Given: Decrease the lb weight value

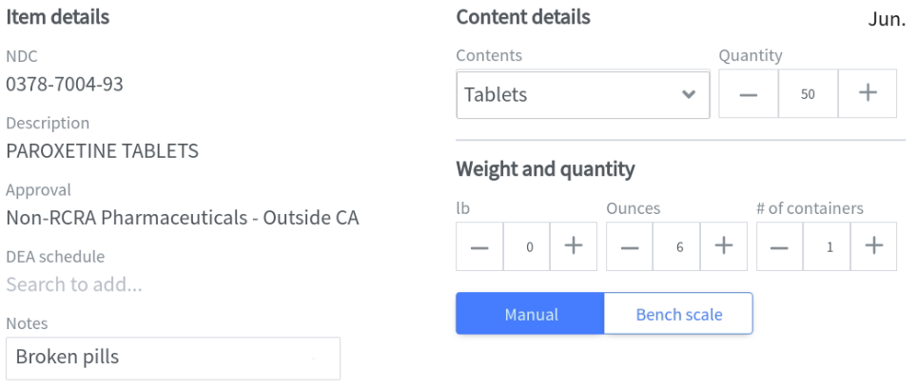Looking at the screenshot, I should click(479, 246).
